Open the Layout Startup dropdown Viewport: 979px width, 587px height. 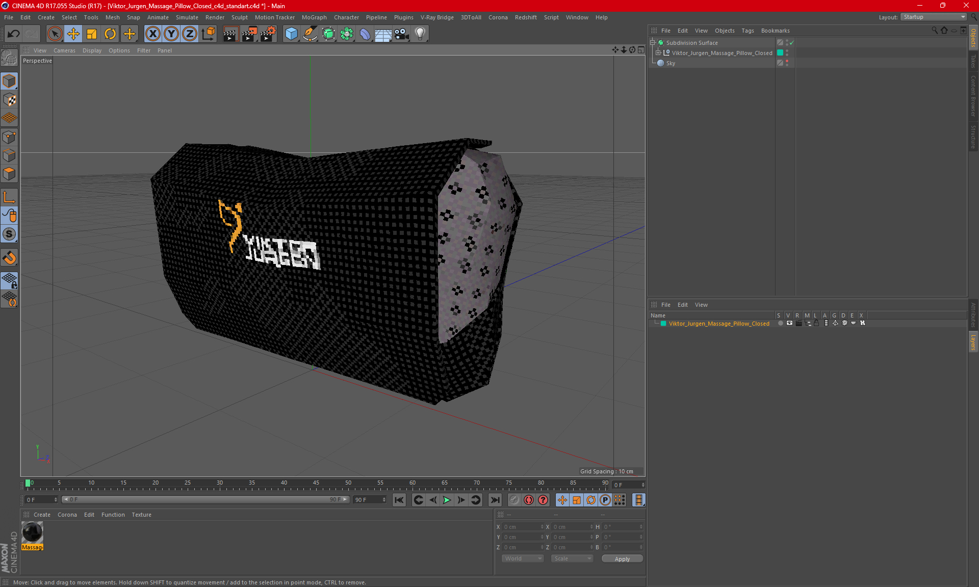pyautogui.click(x=934, y=17)
